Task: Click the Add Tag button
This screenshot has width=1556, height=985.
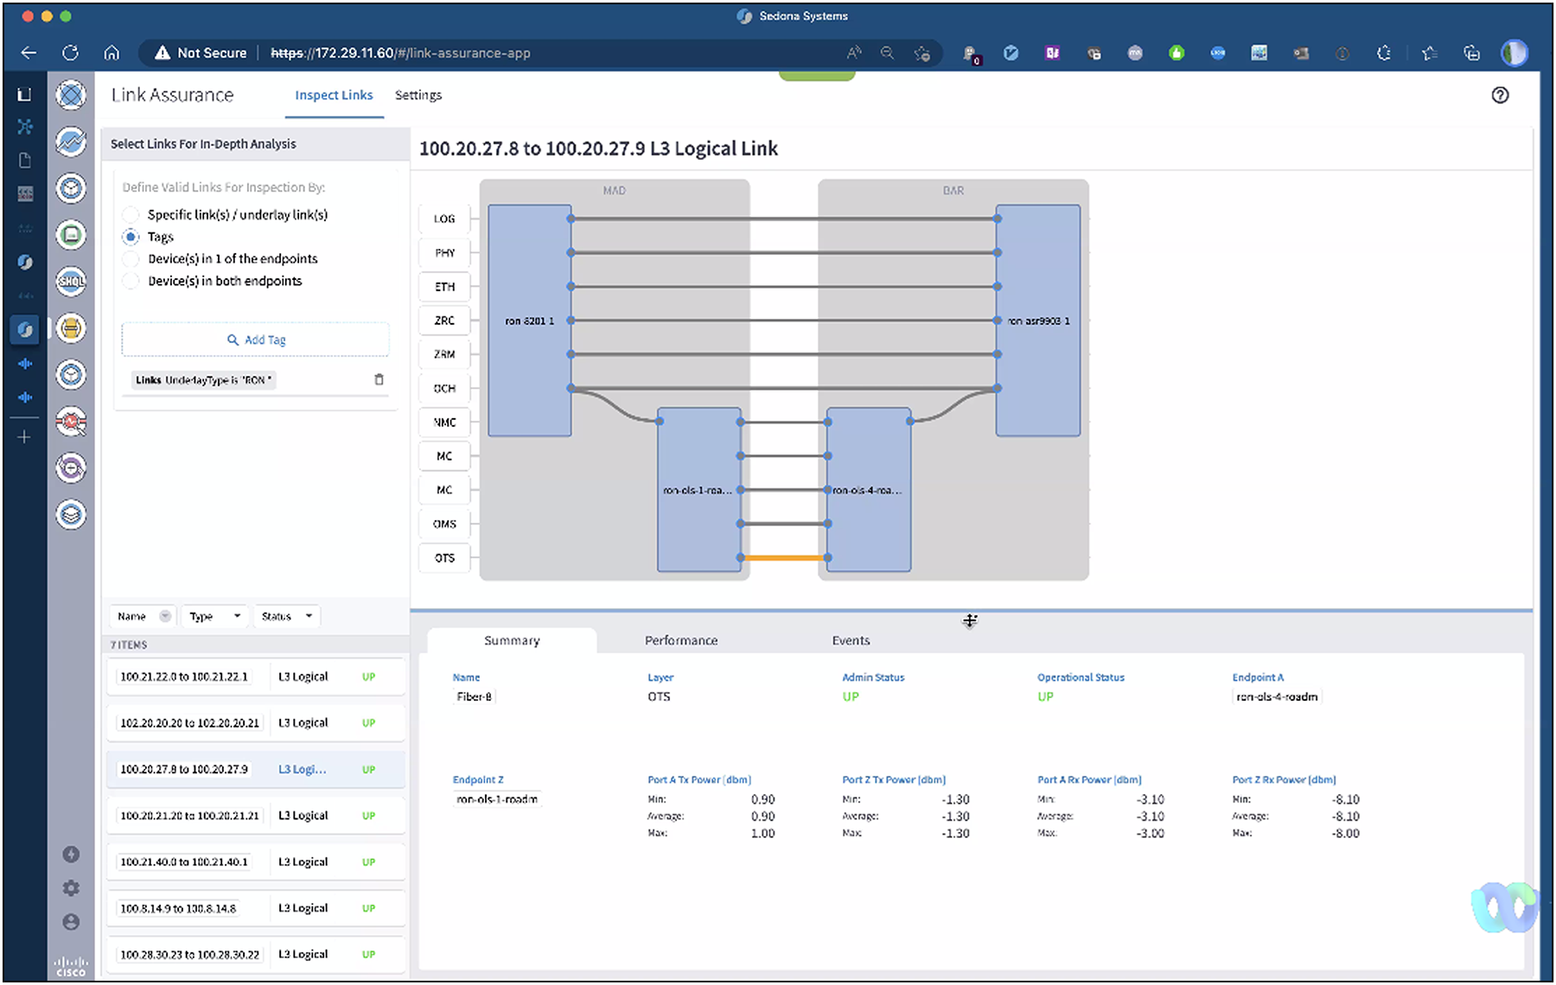Action: pyautogui.click(x=256, y=340)
